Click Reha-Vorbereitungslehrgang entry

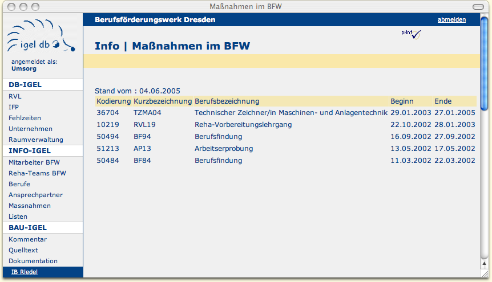(x=243, y=125)
